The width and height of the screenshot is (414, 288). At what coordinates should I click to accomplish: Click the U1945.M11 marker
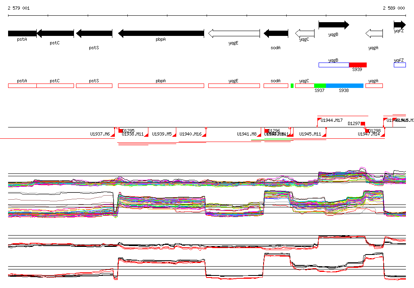(324, 135)
